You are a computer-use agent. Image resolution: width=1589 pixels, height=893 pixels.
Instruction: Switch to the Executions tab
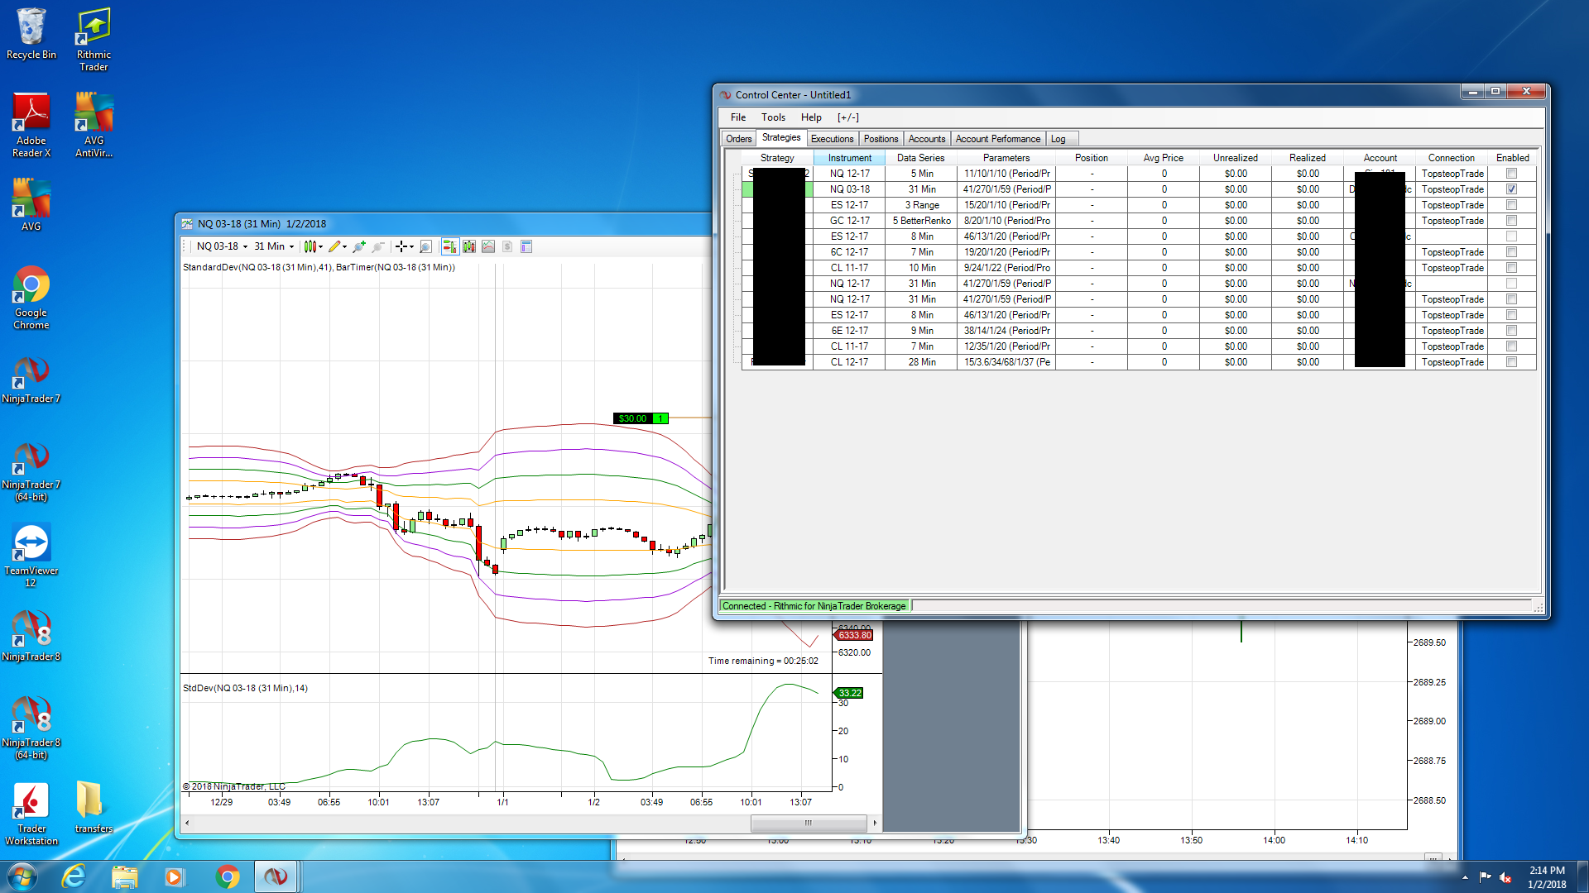point(832,139)
